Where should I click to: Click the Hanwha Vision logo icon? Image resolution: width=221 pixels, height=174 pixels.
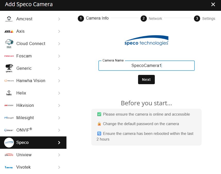9,81
